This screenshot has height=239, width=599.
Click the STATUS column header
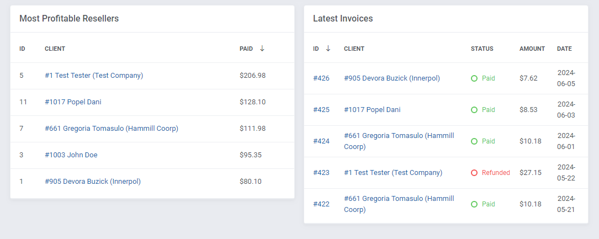[482, 49]
